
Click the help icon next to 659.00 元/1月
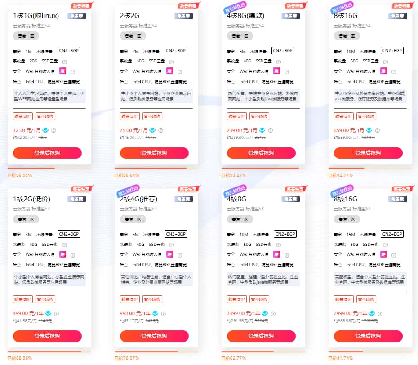pos(375,130)
